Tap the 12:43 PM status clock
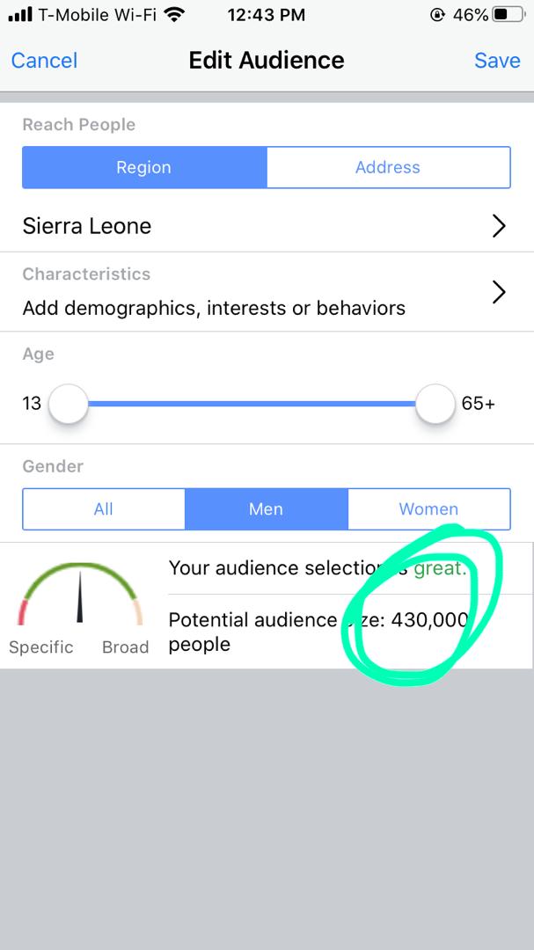534x950 pixels. click(x=266, y=15)
